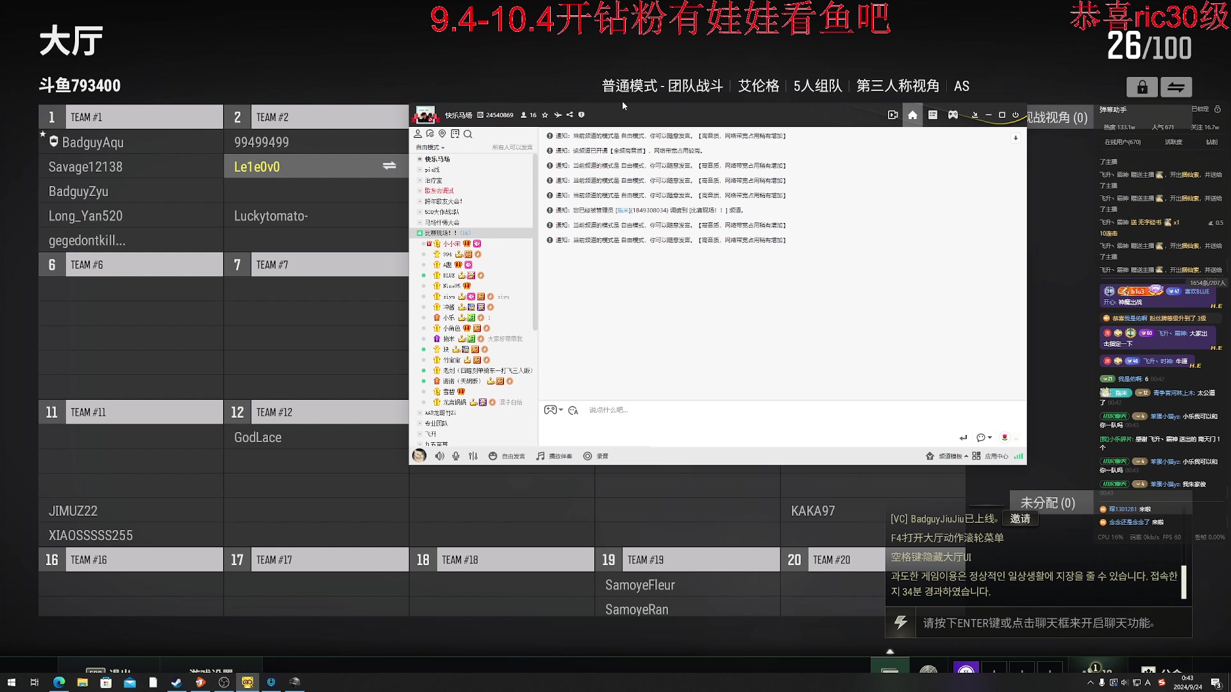Image resolution: width=1231 pixels, height=692 pixels.
Task: Open Steam from taskbar
Action: point(176,682)
